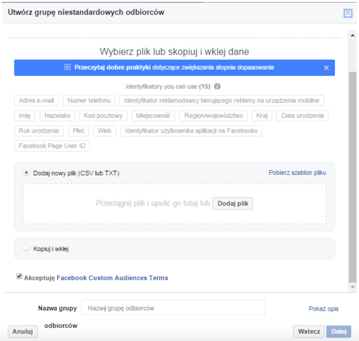Open 'Pobierz szablon pliku' link
This screenshot has height=341, width=359.
[x=297, y=172]
